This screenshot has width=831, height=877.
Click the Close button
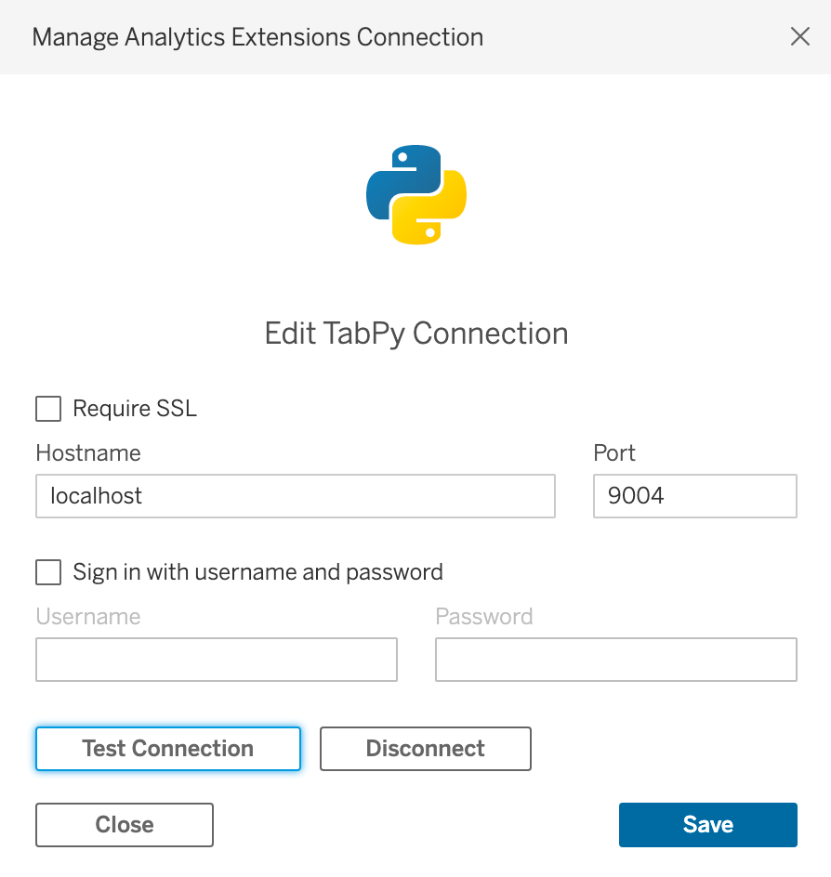pyautogui.click(x=124, y=825)
